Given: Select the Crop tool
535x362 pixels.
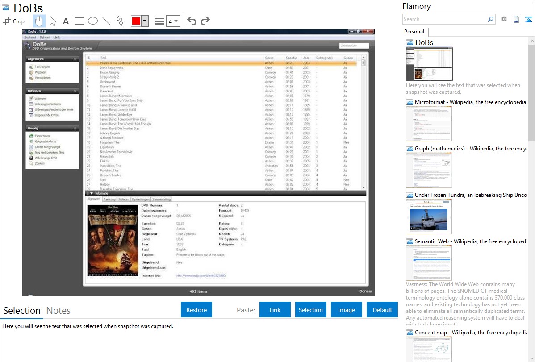Looking at the screenshot, I should point(14,21).
